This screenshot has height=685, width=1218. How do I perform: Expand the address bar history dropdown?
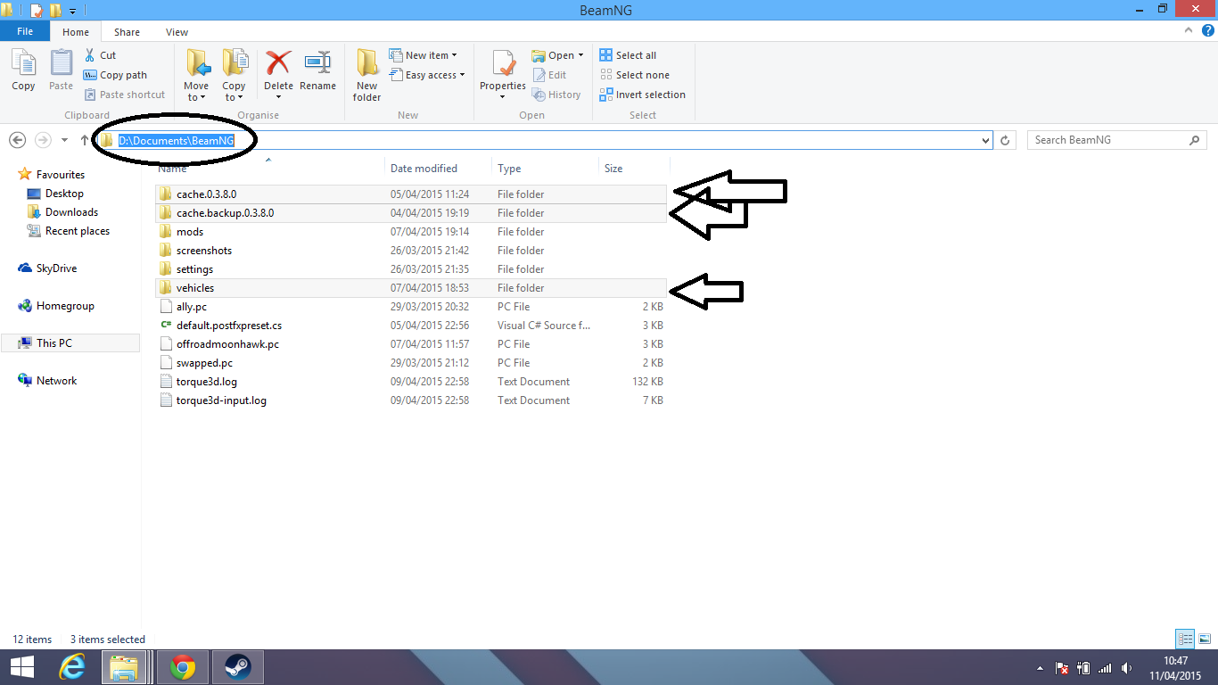(x=985, y=140)
